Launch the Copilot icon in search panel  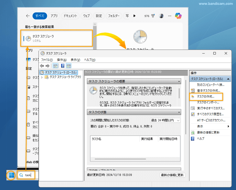coord(178,16)
